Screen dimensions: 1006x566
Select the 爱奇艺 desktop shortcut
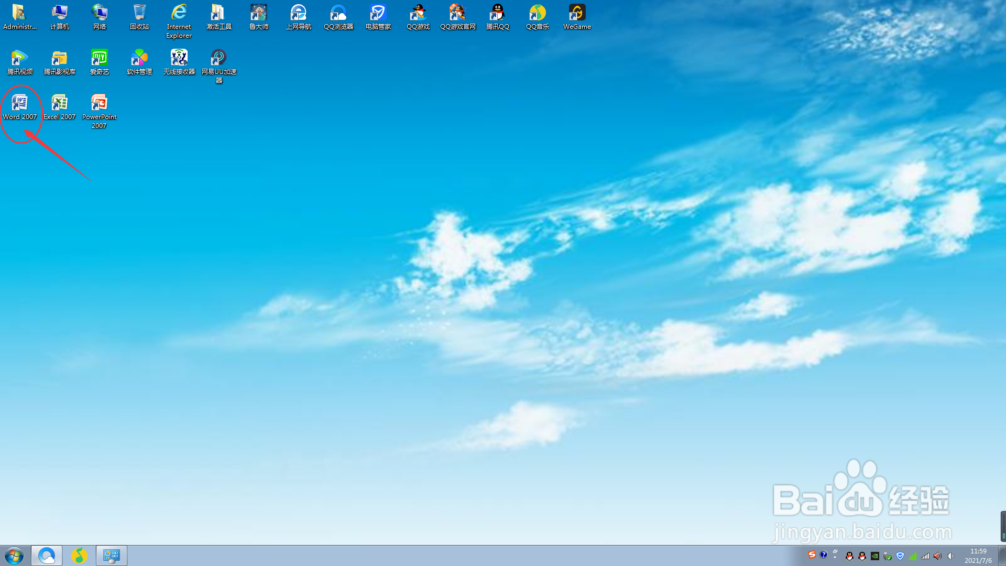99,58
